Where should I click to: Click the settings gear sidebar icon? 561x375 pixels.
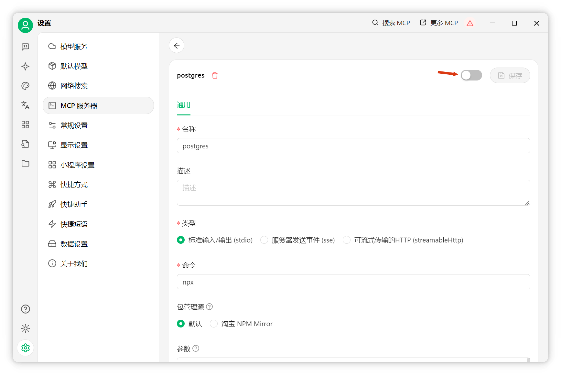(26, 348)
